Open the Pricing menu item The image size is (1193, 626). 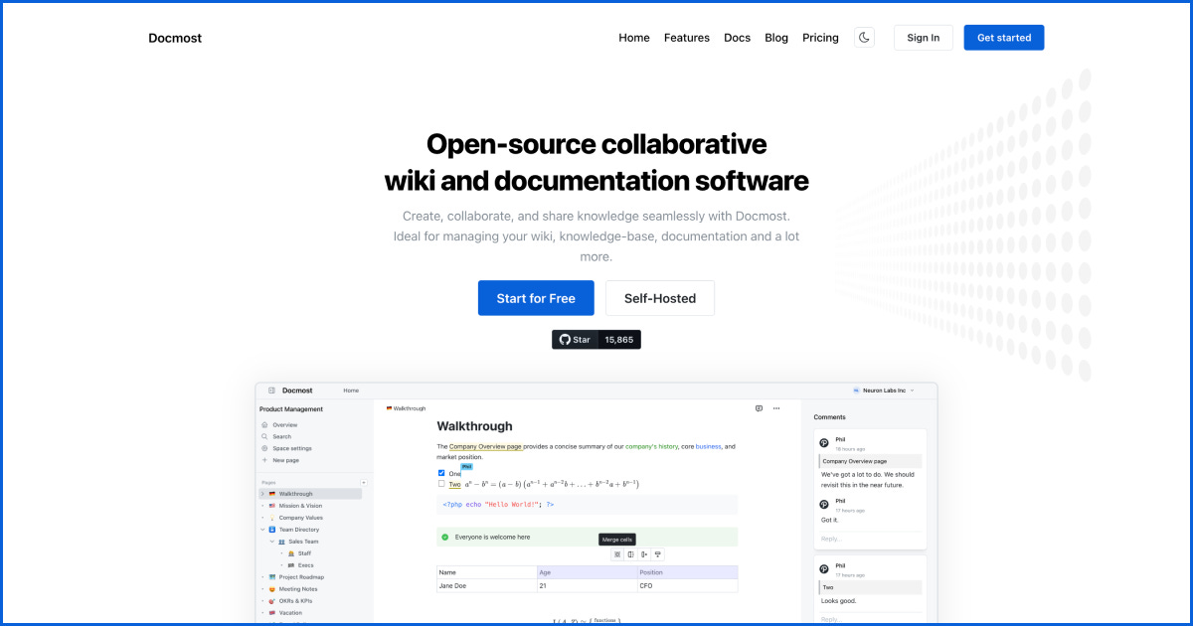(820, 38)
